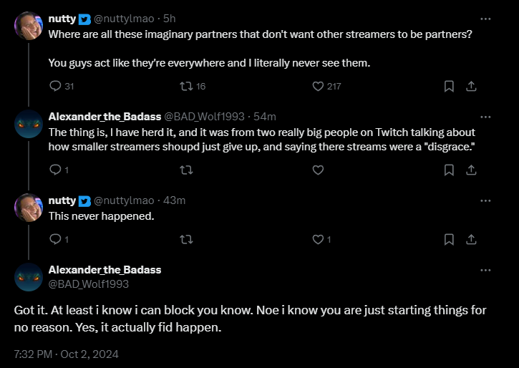Reply to "This never happened." tweet

point(56,240)
